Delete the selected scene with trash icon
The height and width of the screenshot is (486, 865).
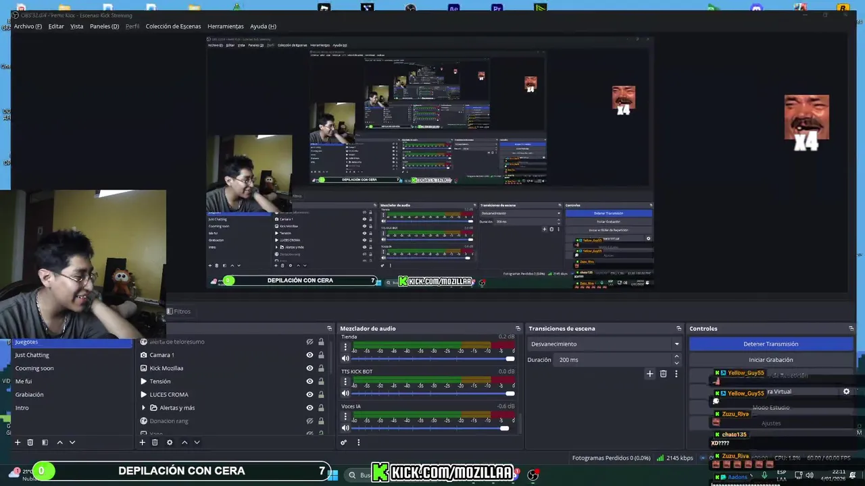click(30, 442)
